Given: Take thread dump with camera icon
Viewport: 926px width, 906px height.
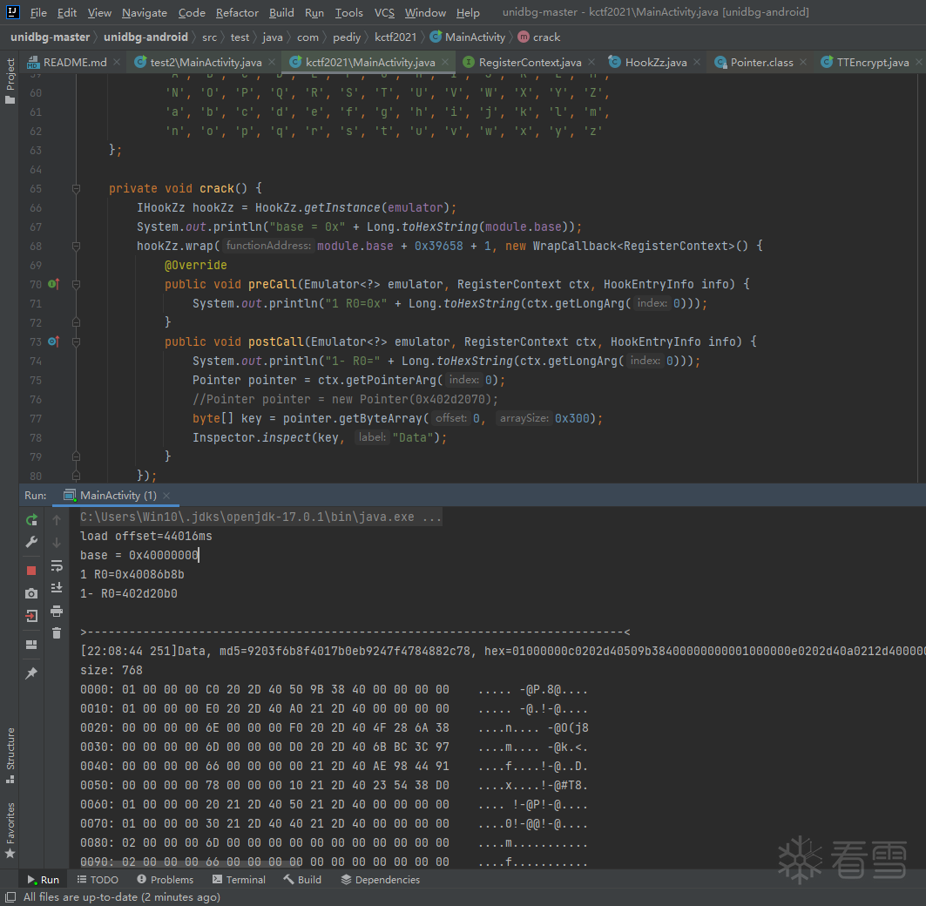Looking at the screenshot, I should click(x=31, y=593).
